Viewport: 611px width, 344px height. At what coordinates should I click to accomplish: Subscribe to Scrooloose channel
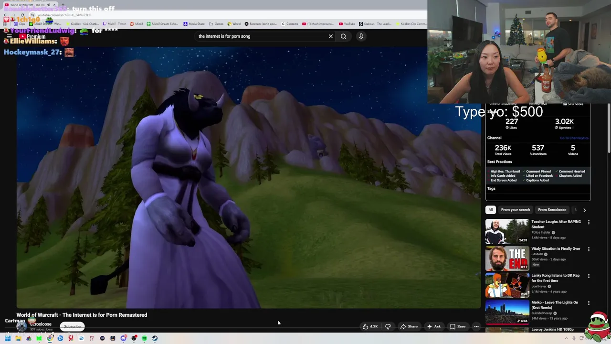click(73, 326)
